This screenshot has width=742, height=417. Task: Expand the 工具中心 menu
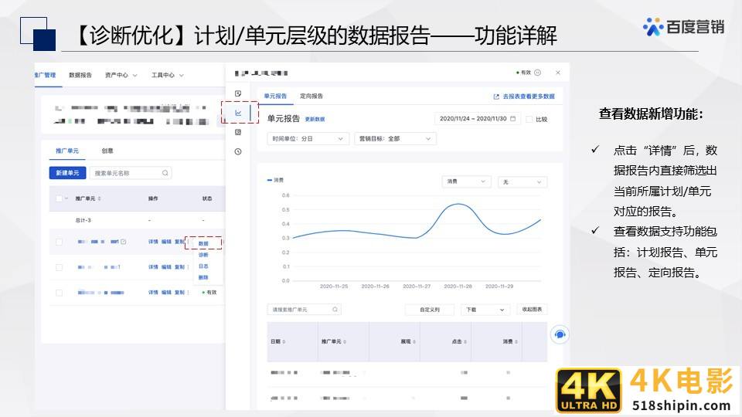pos(168,75)
